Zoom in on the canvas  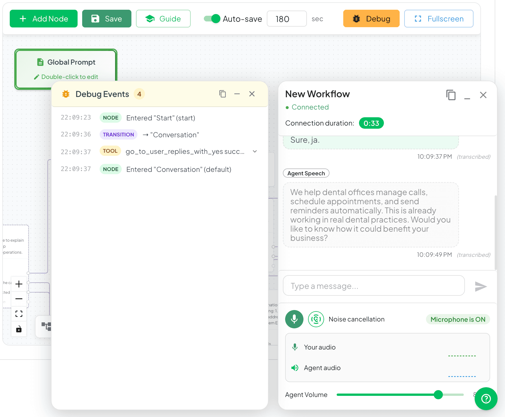tap(19, 284)
